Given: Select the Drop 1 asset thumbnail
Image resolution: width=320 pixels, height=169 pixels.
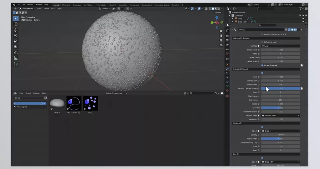Looking at the screenshot, I should click(57, 103).
